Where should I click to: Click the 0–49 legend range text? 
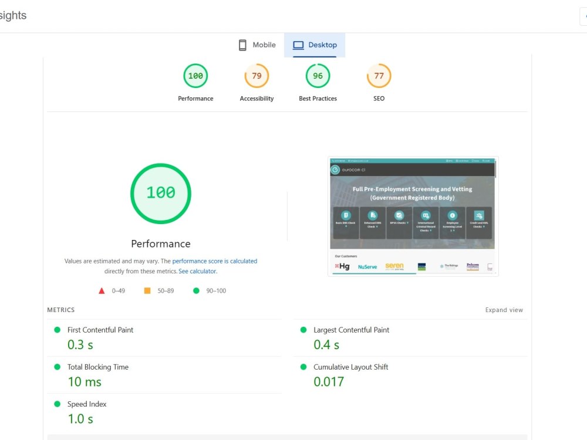[x=119, y=291]
